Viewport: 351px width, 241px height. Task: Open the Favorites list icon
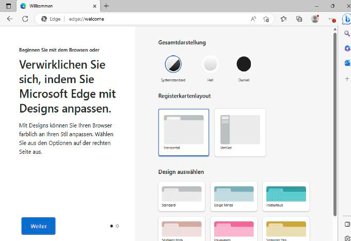pyautogui.click(x=283, y=19)
